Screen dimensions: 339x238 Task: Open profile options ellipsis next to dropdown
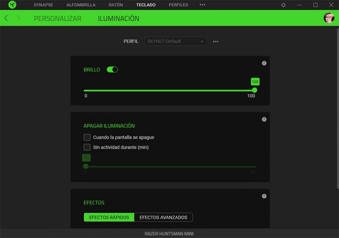tap(215, 41)
